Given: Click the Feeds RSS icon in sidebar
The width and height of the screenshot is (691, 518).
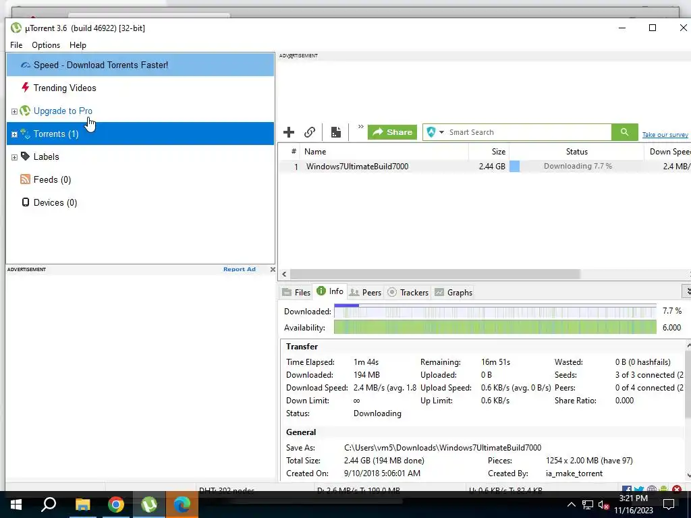Looking at the screenshot, I should coord(25,179).
